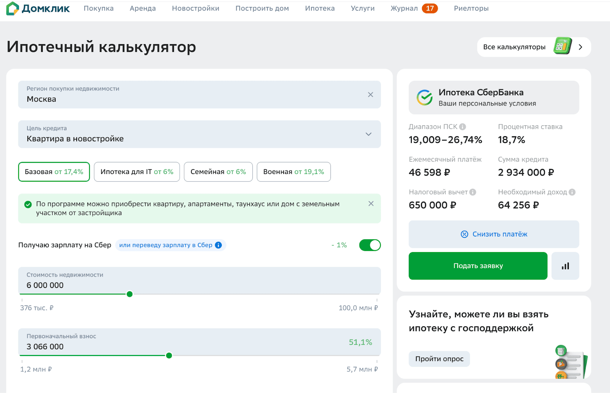The width and height of the screenshot is (610, 393).
Task: Open Все калькуляторы chevron arrow
Action: (x=580, y=47)
